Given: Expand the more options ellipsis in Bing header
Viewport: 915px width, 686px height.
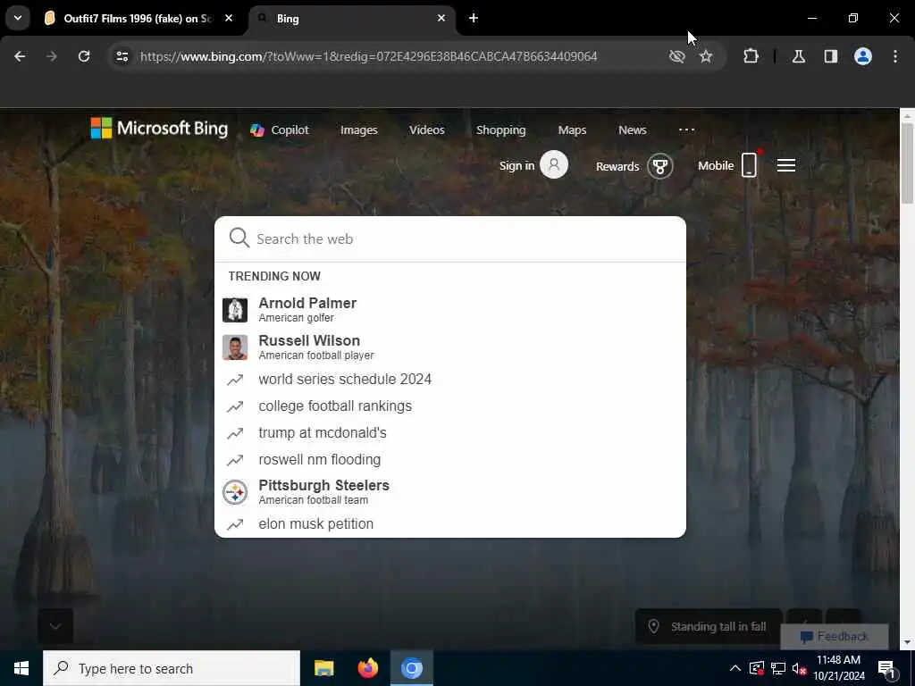Looking at the screenshot, I should tap(687, 130).
